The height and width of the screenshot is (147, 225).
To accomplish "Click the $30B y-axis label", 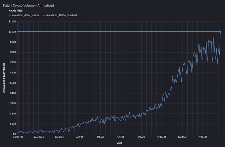I will click(13, 103).
